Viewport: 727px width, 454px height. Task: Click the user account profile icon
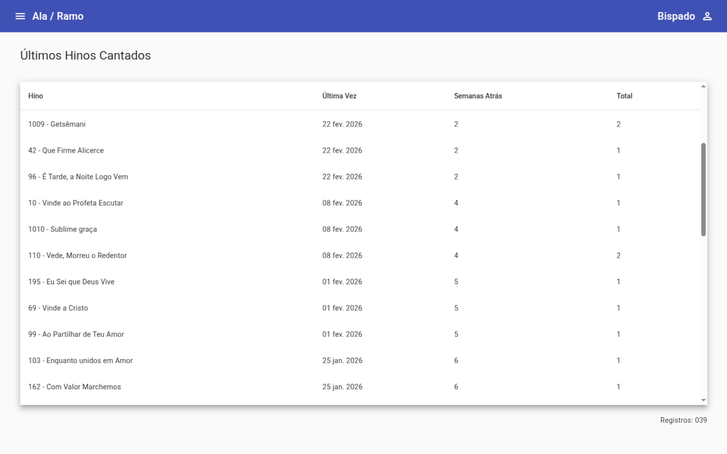[707, 16]
